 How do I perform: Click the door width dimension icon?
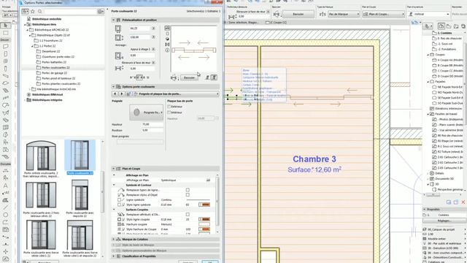pos(118,29)
